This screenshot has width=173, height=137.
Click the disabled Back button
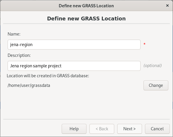[102, 129]
